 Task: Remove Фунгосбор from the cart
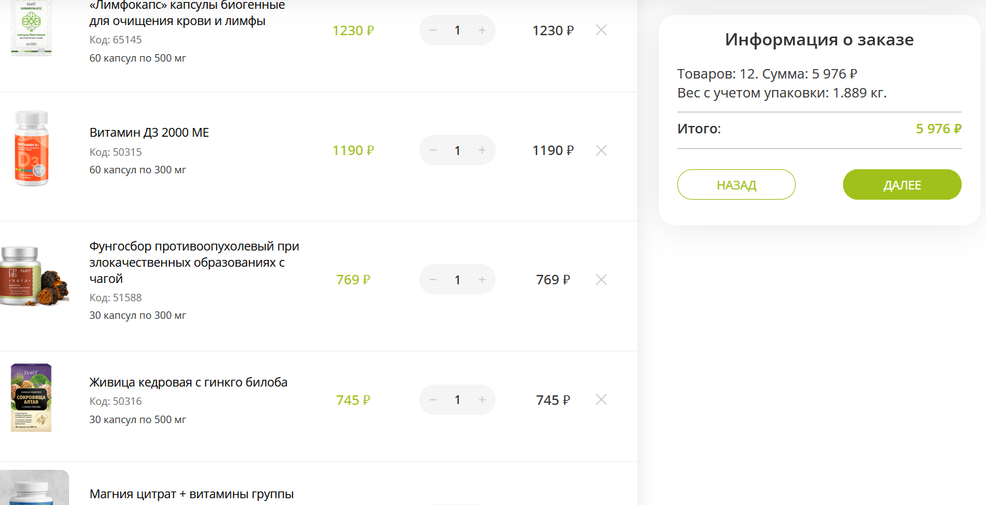point(601,280)
